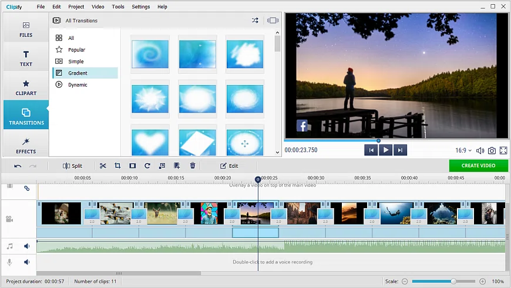Play the video preview

tap(386, 150)
